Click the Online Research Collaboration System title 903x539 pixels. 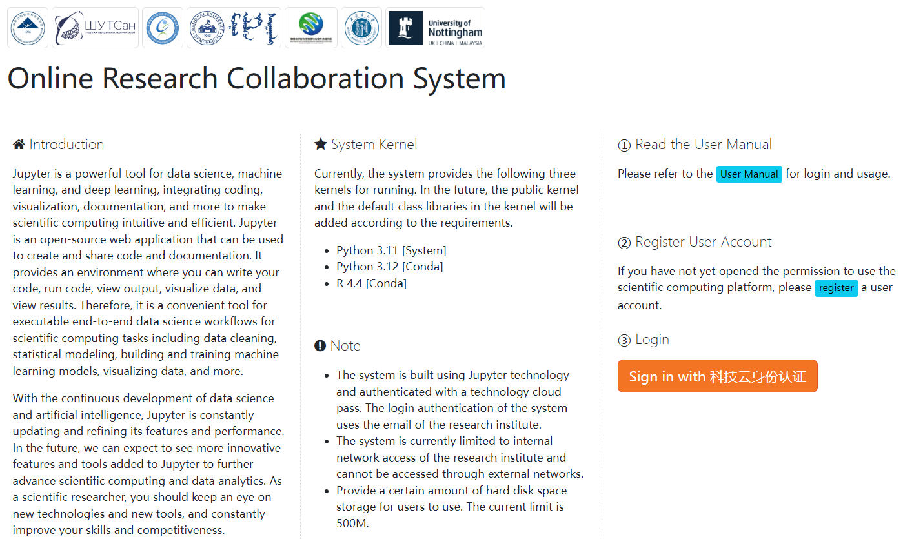point(256,78)
